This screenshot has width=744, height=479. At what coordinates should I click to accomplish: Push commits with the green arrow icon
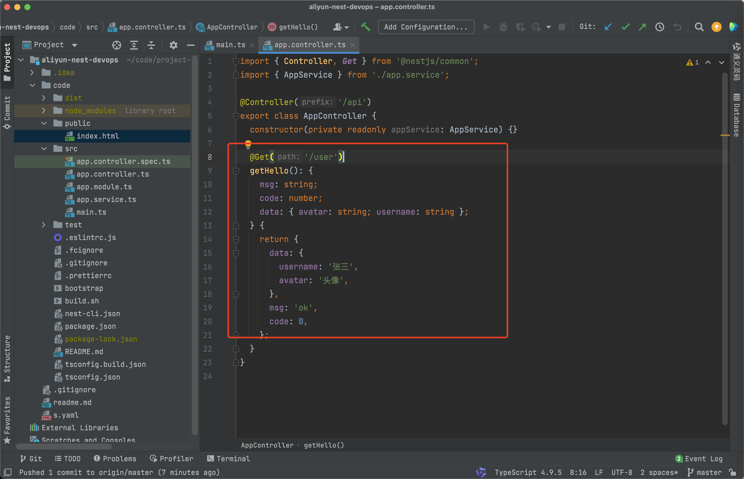coord(642,27)
